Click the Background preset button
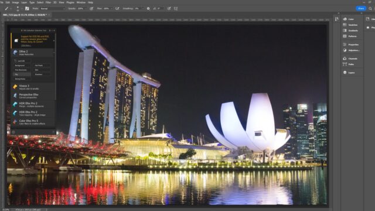Image resolution: width=375 pixels, height=211 pixels. click(x=22, y=65)
